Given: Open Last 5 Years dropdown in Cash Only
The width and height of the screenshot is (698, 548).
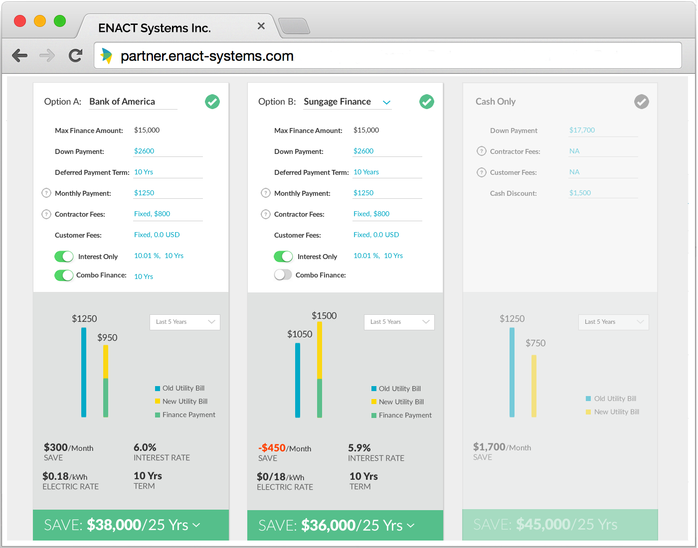Looking at the screenshot, I should click(x=614, y=322).
